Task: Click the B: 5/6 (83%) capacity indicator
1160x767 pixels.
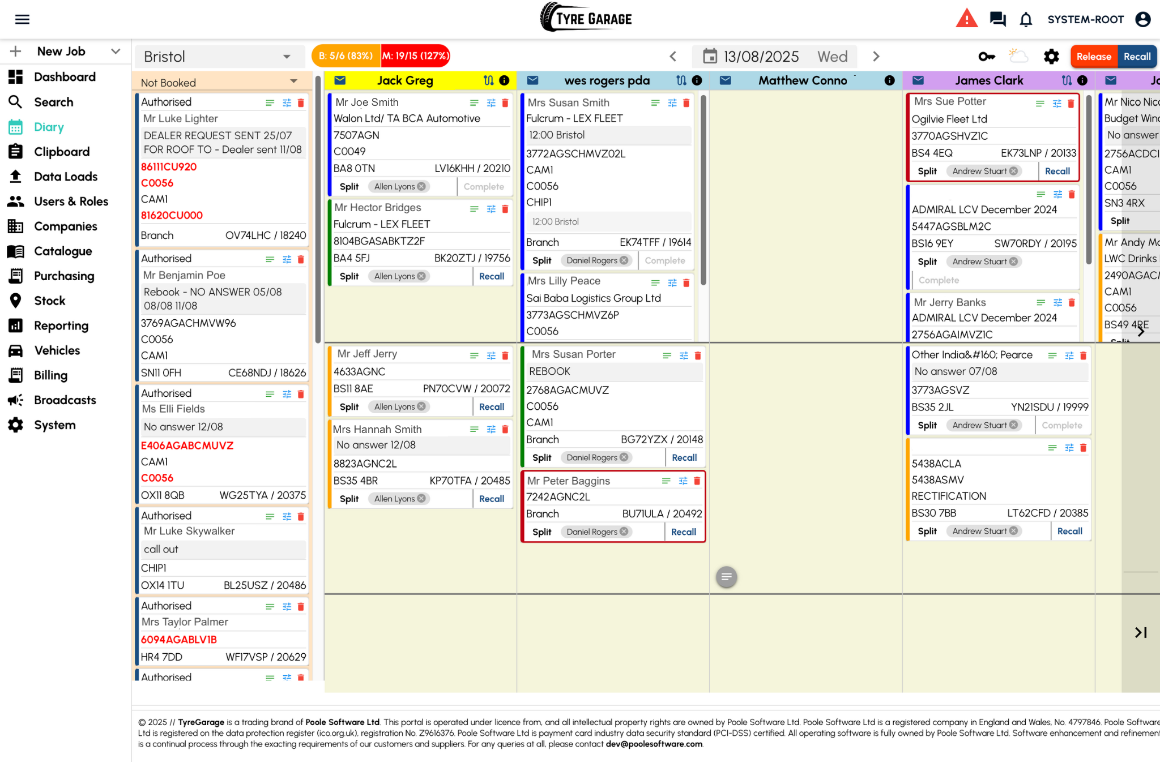Action: (346, 56)
